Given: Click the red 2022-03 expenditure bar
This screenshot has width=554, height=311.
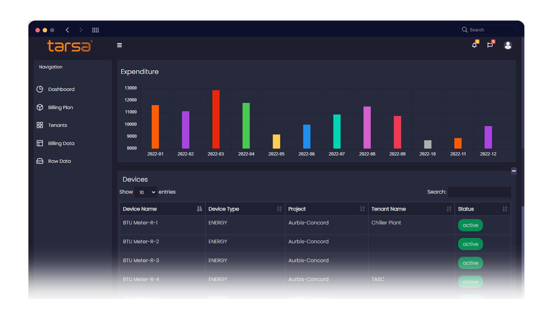Looking at the screenshot, I should (x=216, y=119).
